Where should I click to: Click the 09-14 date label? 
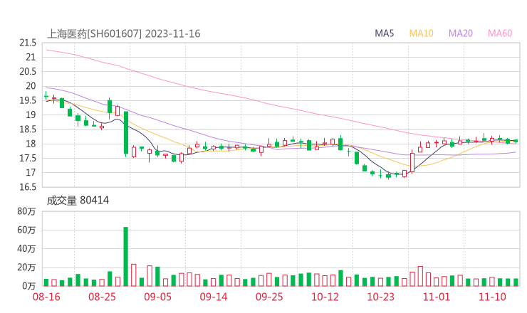(x=214, y=297)
